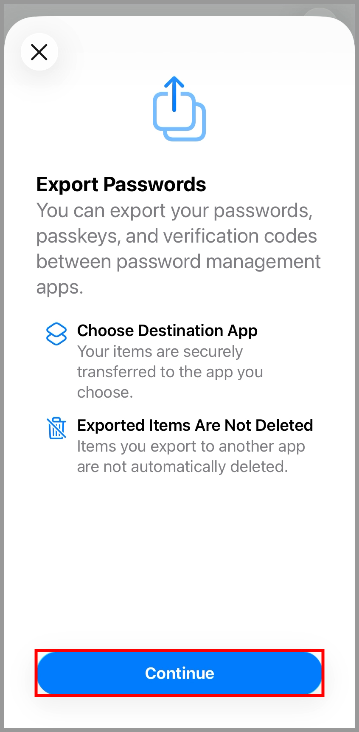Click "You can export your passwords" text
Screen dimensions: 359x732
174,211
